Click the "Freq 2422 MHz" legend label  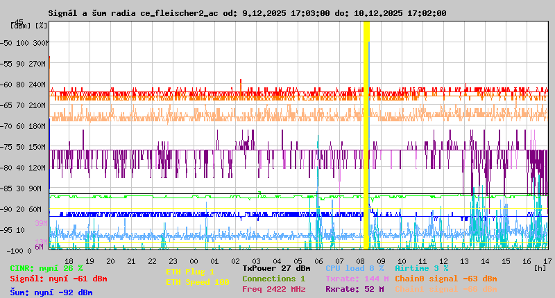(273, 289)
